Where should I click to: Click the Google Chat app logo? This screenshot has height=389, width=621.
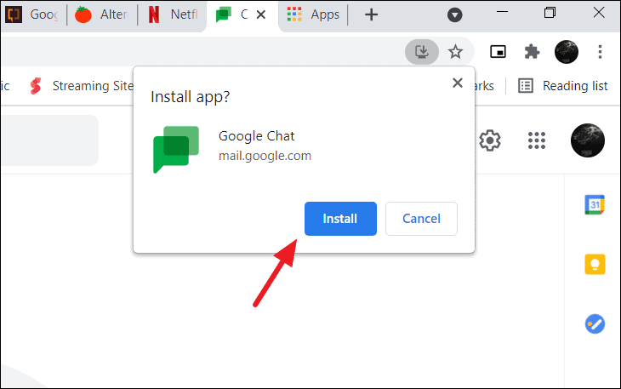[x=176, y=149]
